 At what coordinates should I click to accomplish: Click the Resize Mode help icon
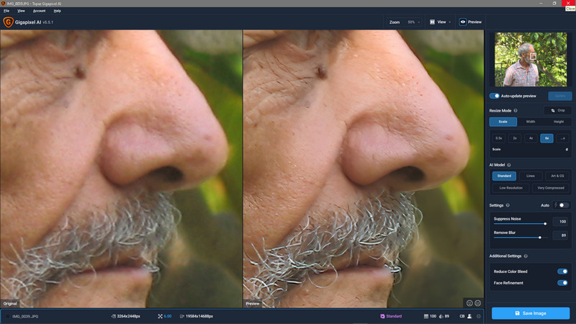tap(516, 110)
